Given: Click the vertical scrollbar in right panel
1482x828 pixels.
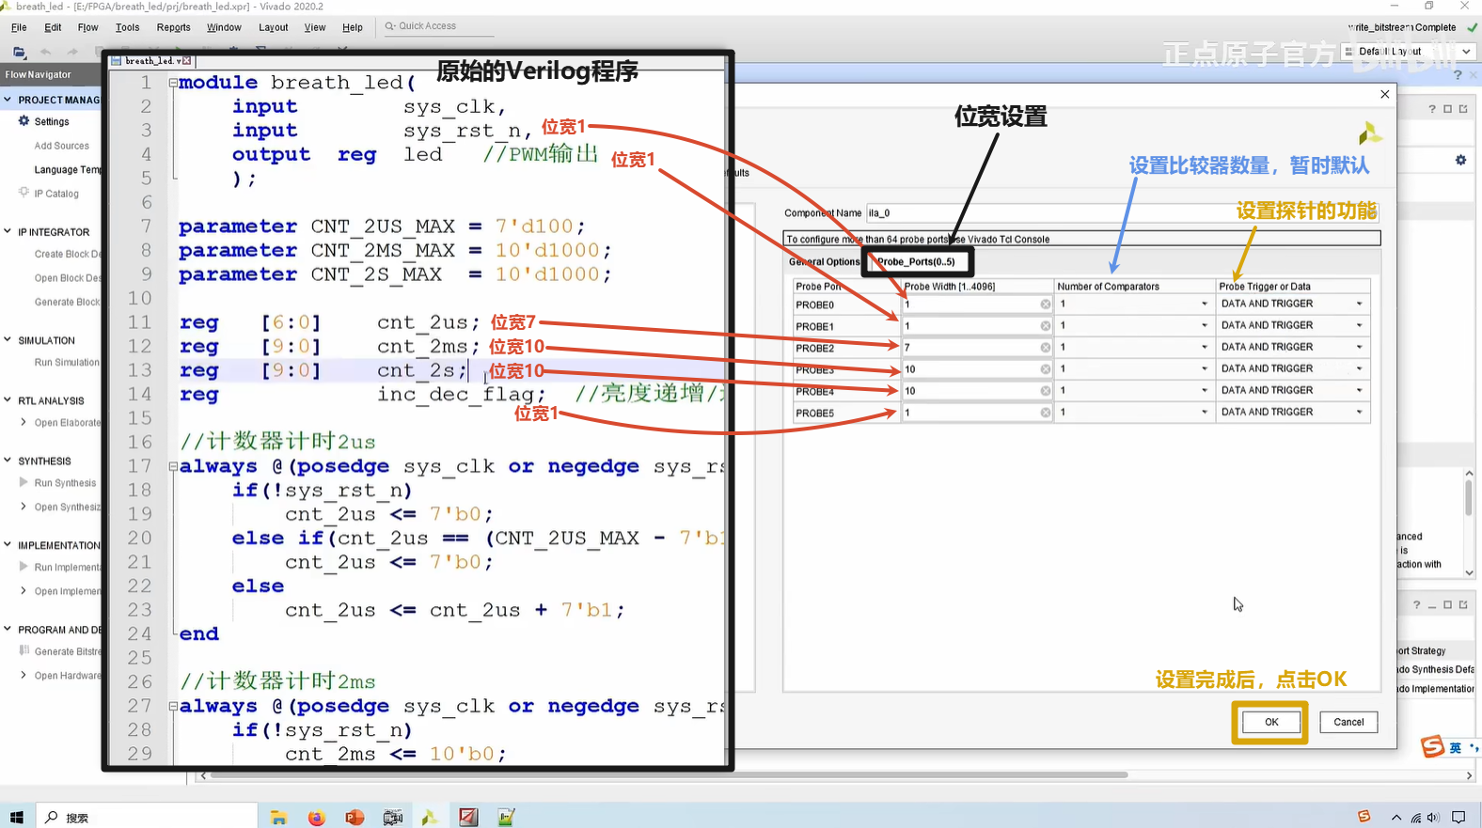Looking at the screenshot, I should pos(1468,498).
